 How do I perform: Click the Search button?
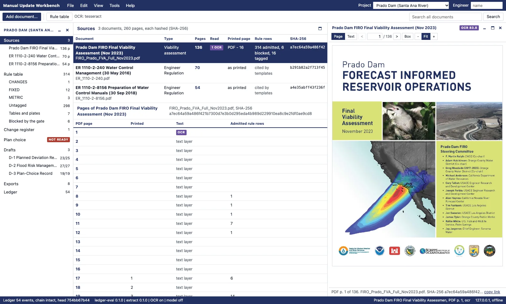(x=493, y=17)
